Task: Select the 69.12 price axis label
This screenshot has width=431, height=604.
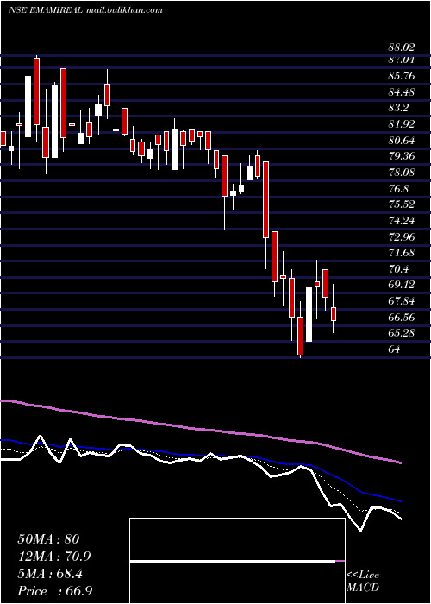Action: click(x=402, y=285)
